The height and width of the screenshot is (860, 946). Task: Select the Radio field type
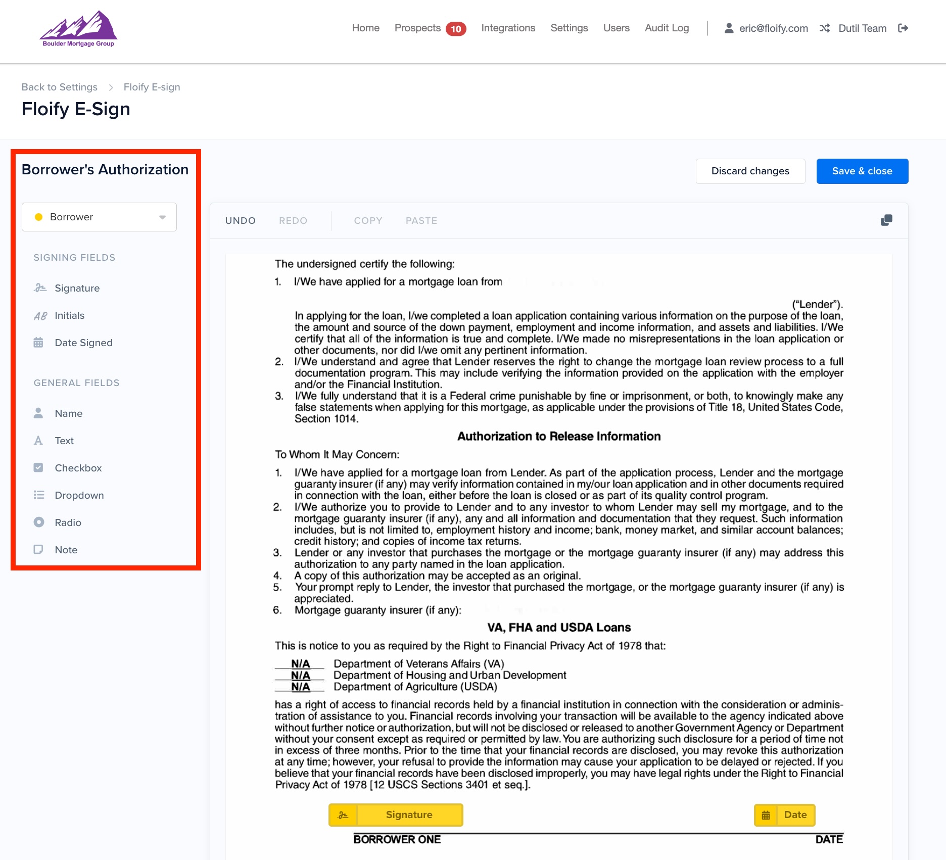(68, 522)
